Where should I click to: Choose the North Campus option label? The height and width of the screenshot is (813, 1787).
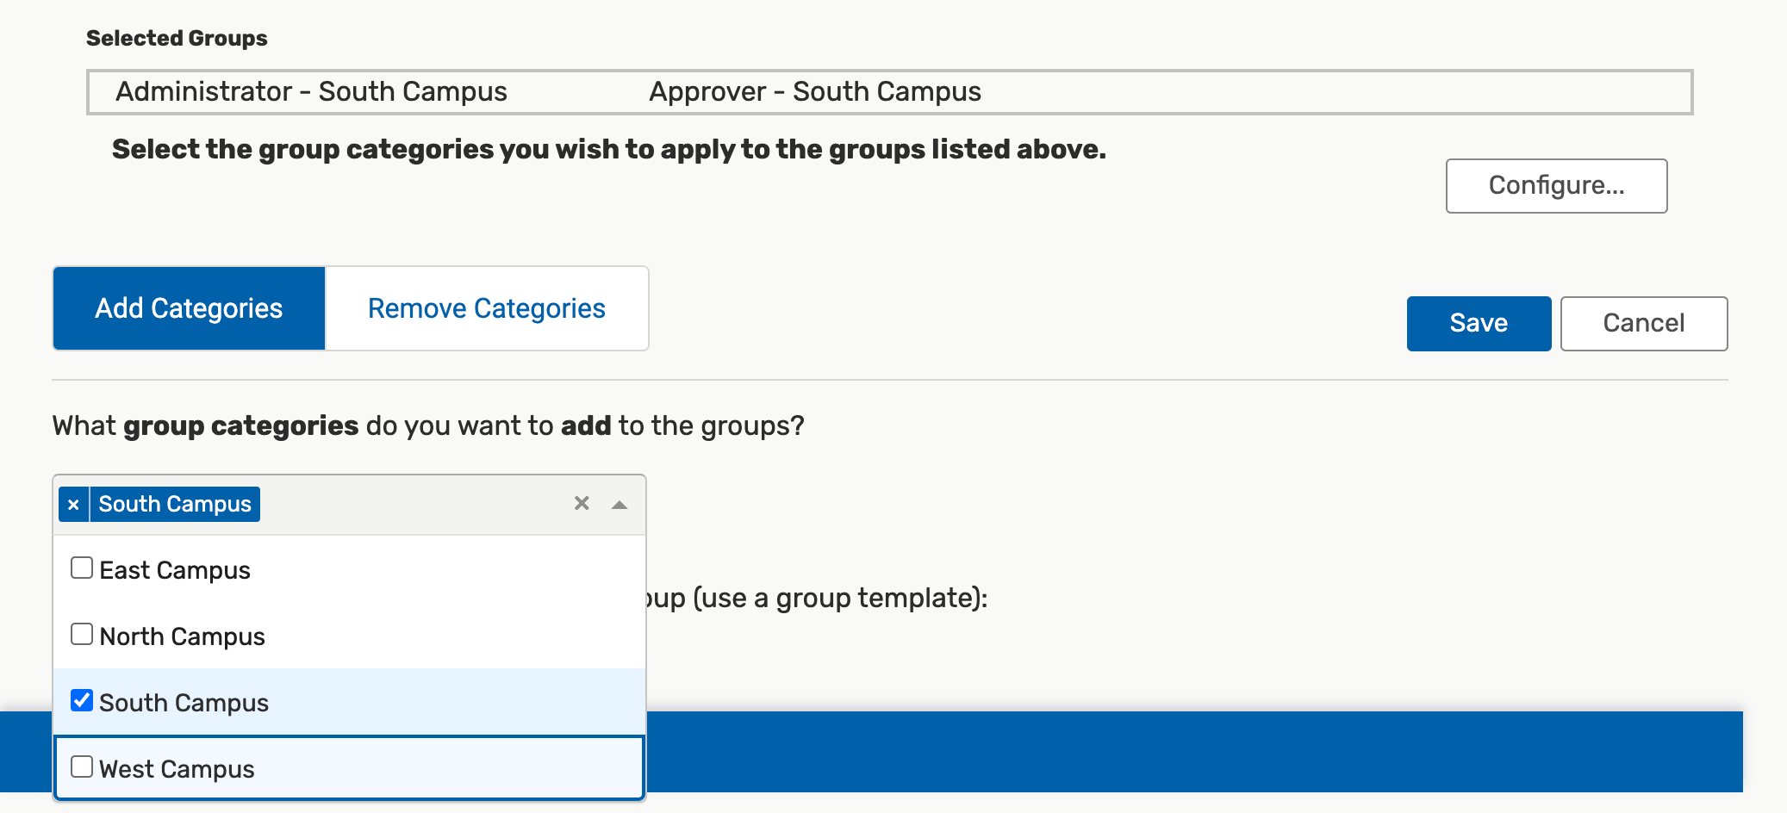[182, 636]
